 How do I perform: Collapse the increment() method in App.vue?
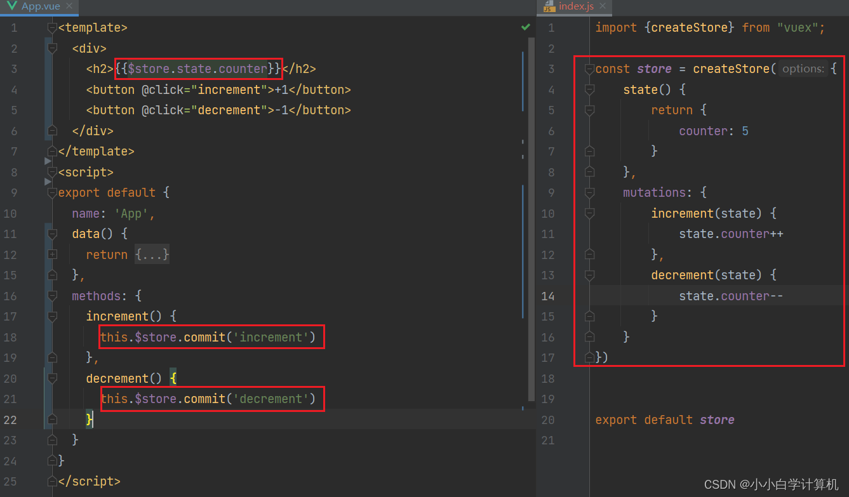[x=53, y=317]
